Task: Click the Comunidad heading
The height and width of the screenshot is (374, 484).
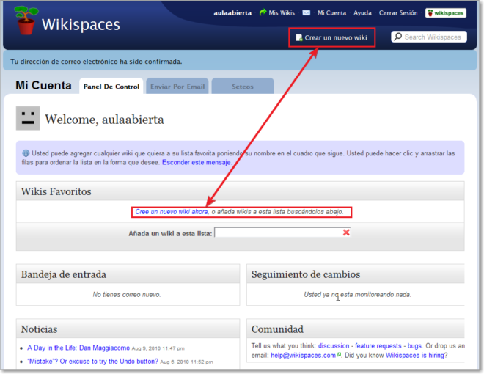Action: coord(277,329)
